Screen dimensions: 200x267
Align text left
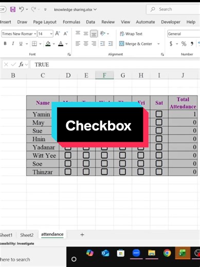78,44
